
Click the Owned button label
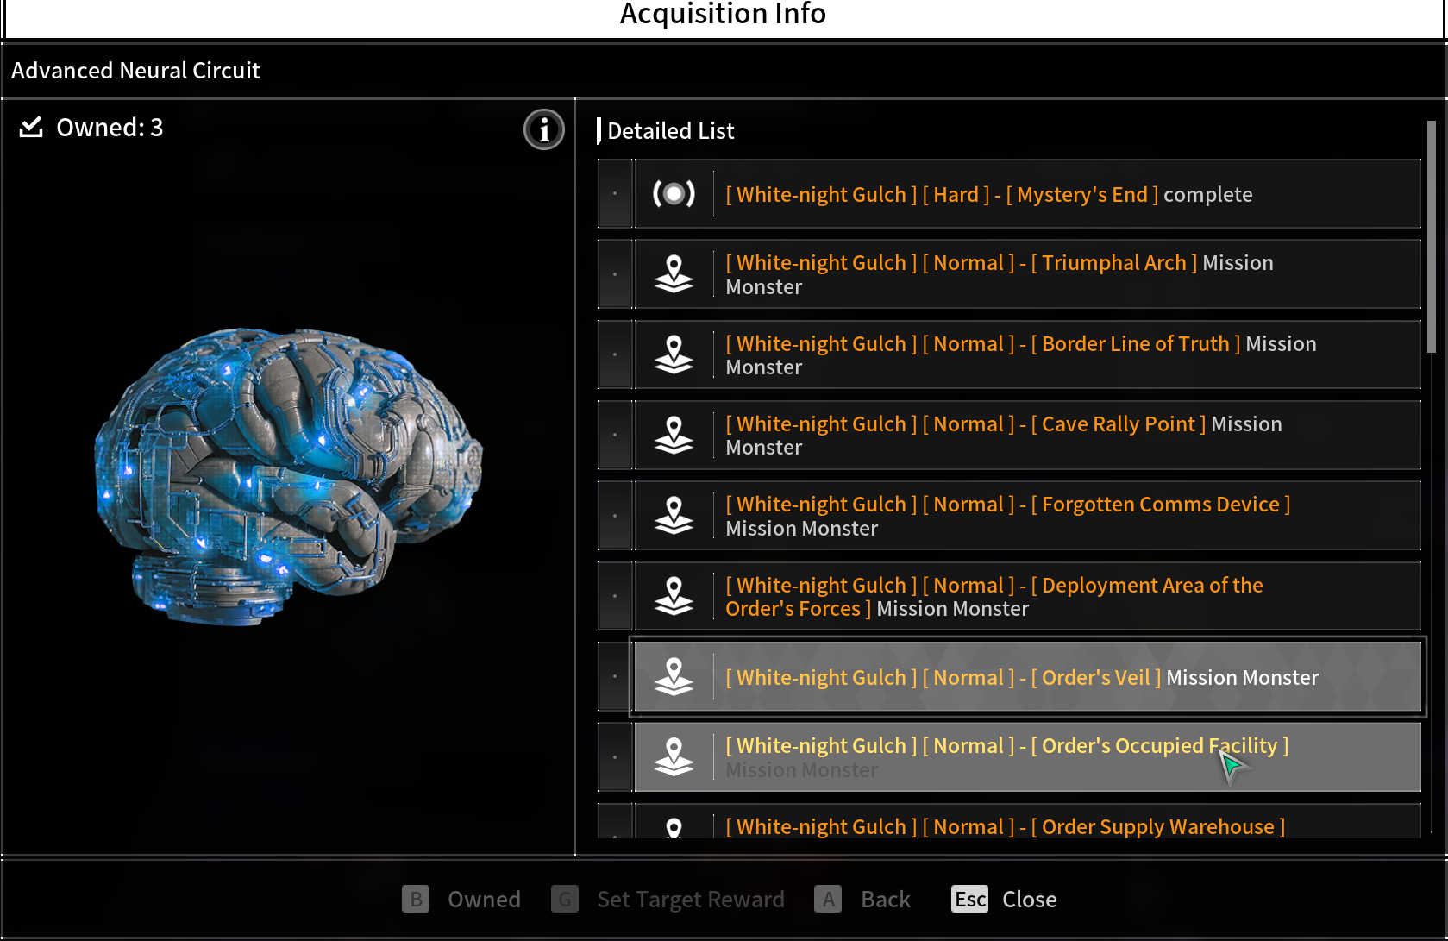[x=484, y=900]
